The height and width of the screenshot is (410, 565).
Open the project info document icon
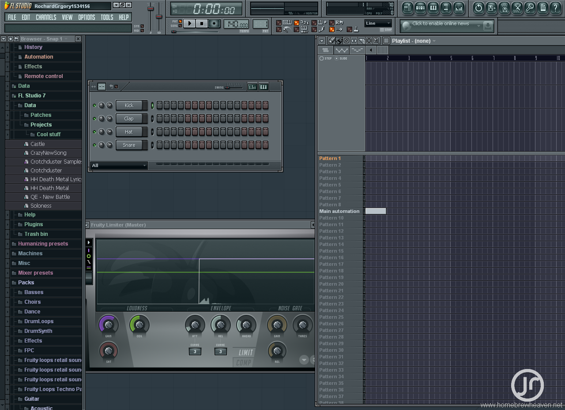pos(542,7)
